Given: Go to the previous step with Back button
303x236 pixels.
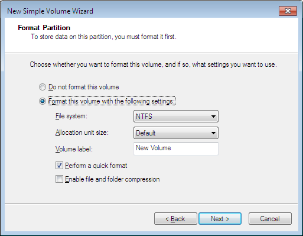Looking at the screenshot, I should (x=175, y=219).
